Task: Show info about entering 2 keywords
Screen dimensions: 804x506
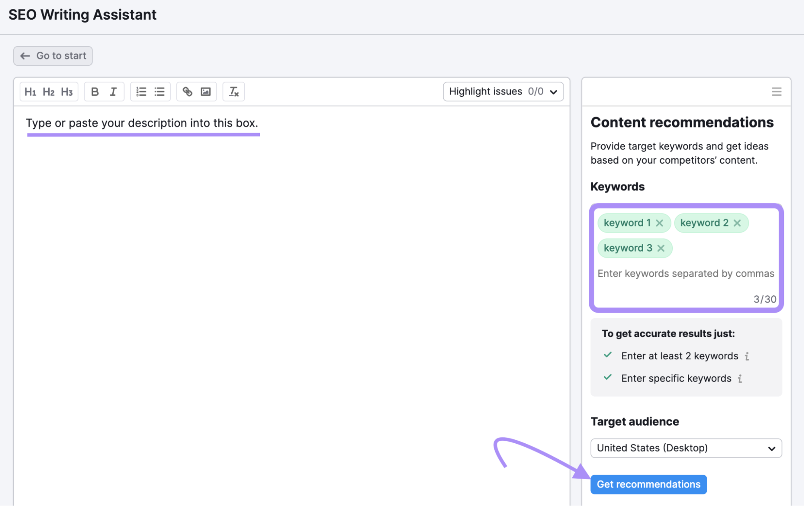Action: click(747, 356)
